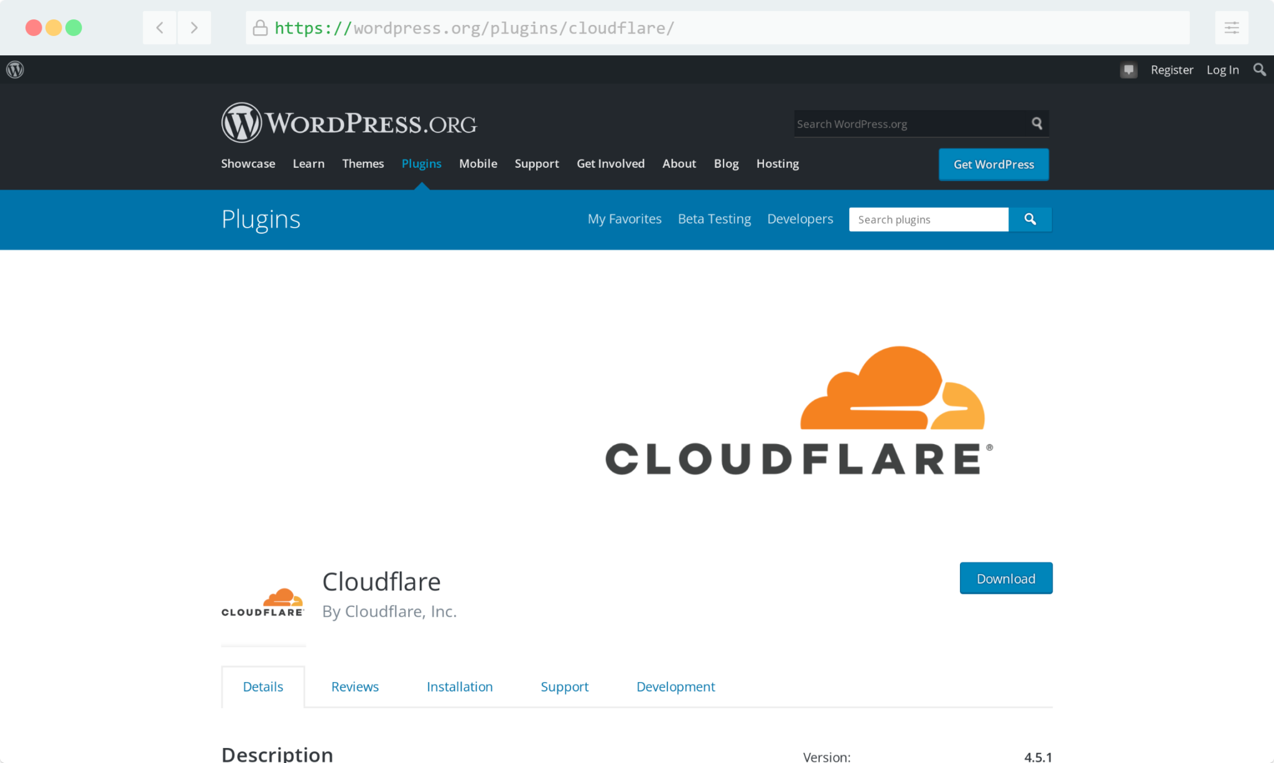Open the About menu item
This screenshot has width=1274, height=763.
click(x=679, y=164)
